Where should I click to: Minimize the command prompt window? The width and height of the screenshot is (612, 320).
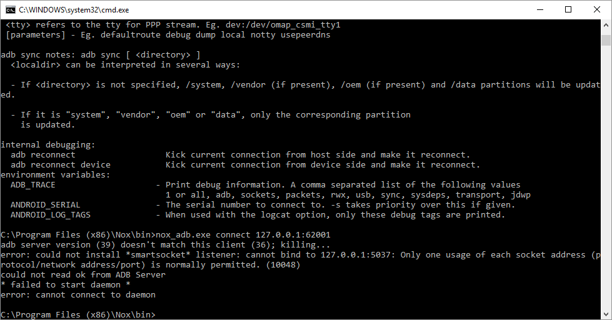tap(540, 10)
